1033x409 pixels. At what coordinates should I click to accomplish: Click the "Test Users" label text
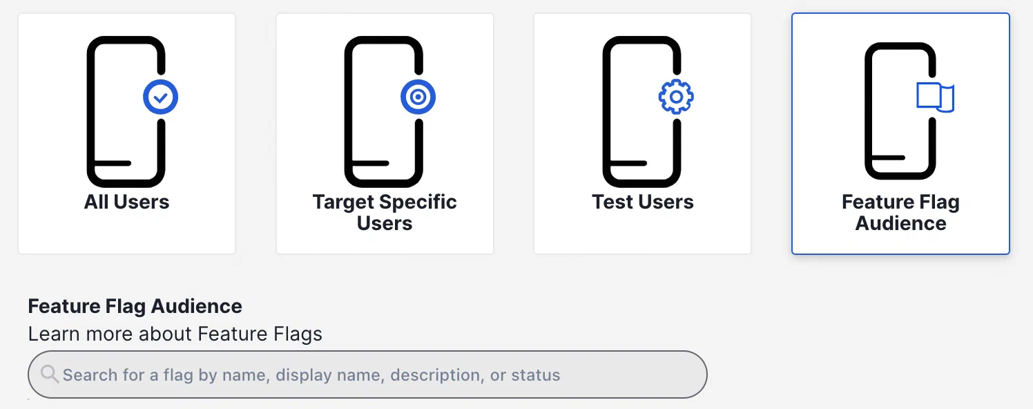642,202
